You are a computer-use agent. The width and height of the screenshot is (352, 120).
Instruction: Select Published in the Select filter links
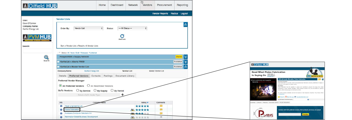pos(93,53)
